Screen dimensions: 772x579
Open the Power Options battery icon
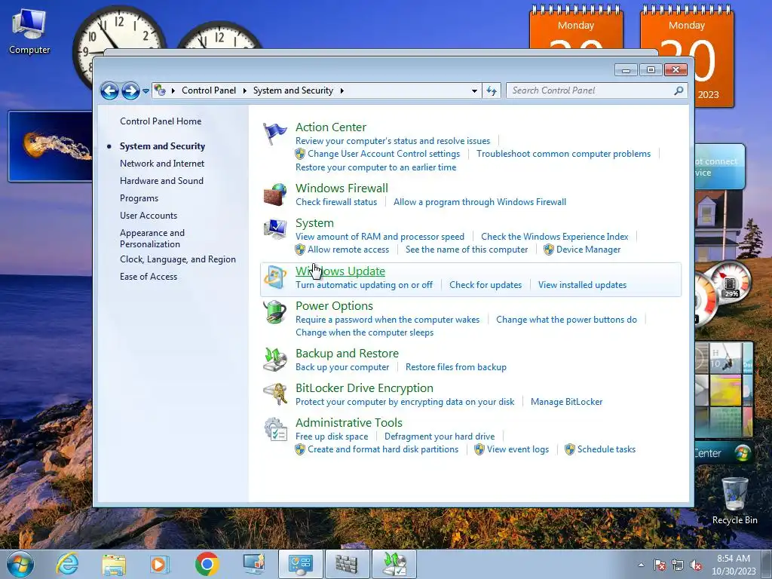coord(274,312)
